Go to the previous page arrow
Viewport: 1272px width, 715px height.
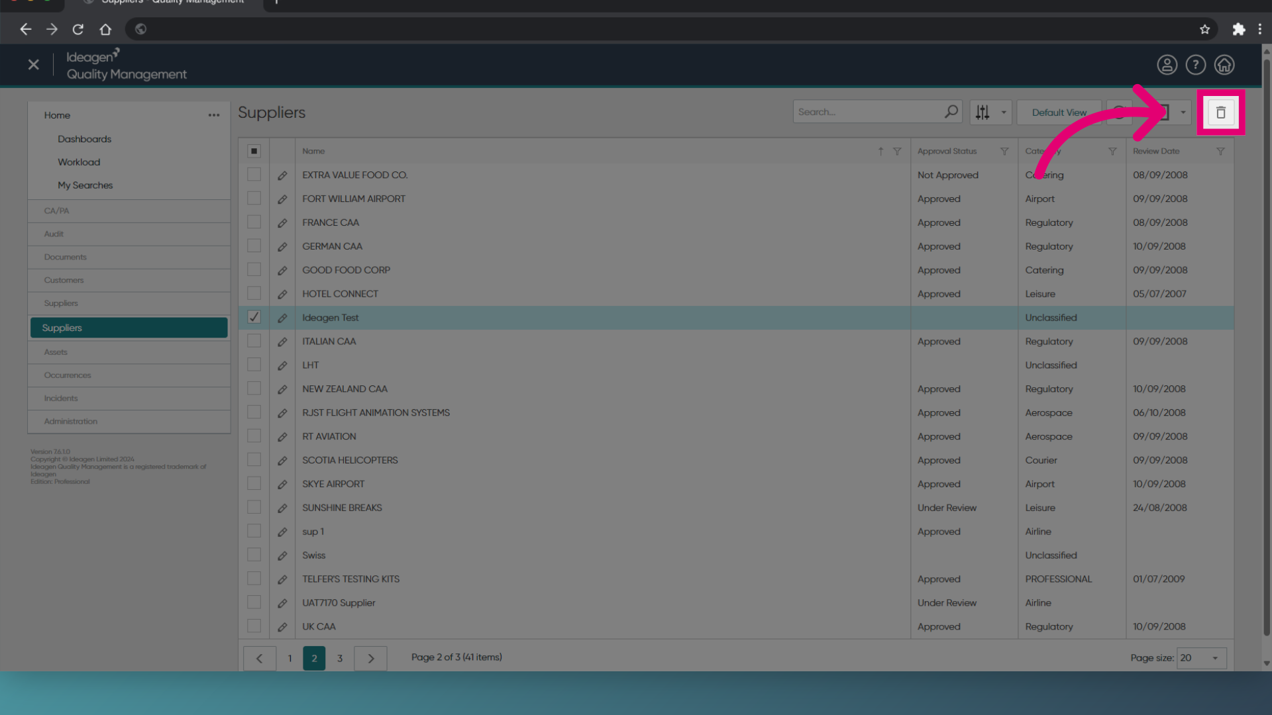point(259,658)
